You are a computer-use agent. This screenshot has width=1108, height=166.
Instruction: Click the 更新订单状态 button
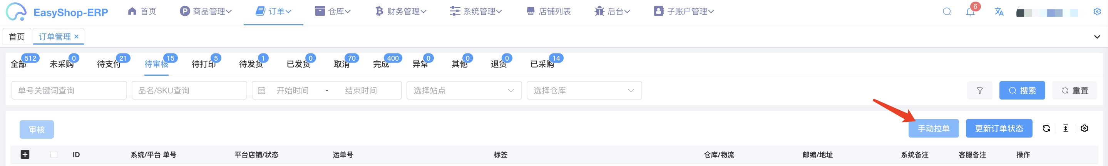[x=999, y=128]
